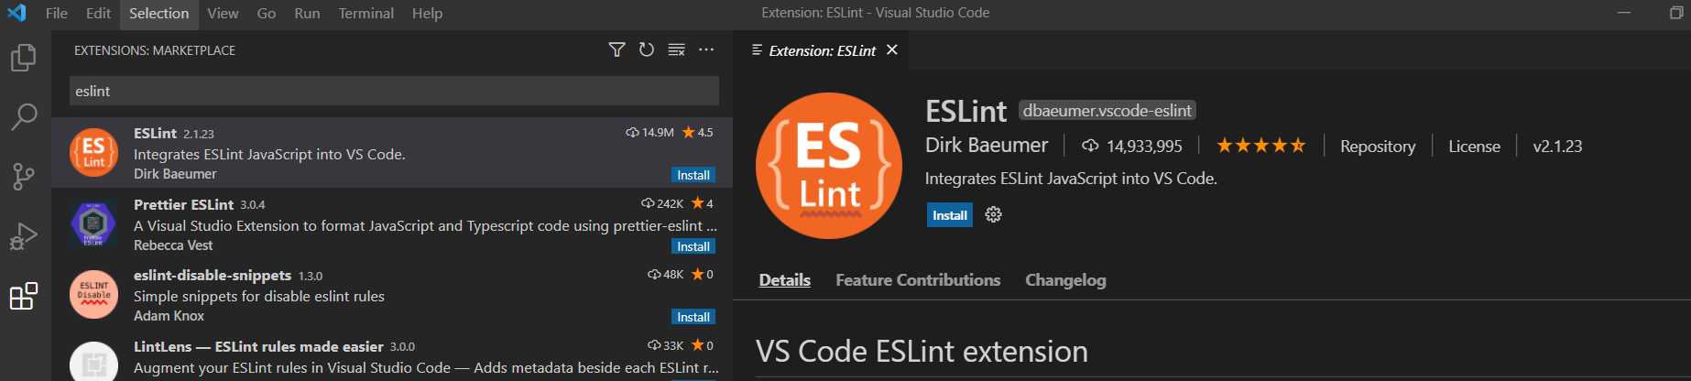The height and width of the screenshot is (381, 1691).
Task: Click ESLint's 4.5 star rating in list
Action: pyautogui.click(x=697, y=133)
